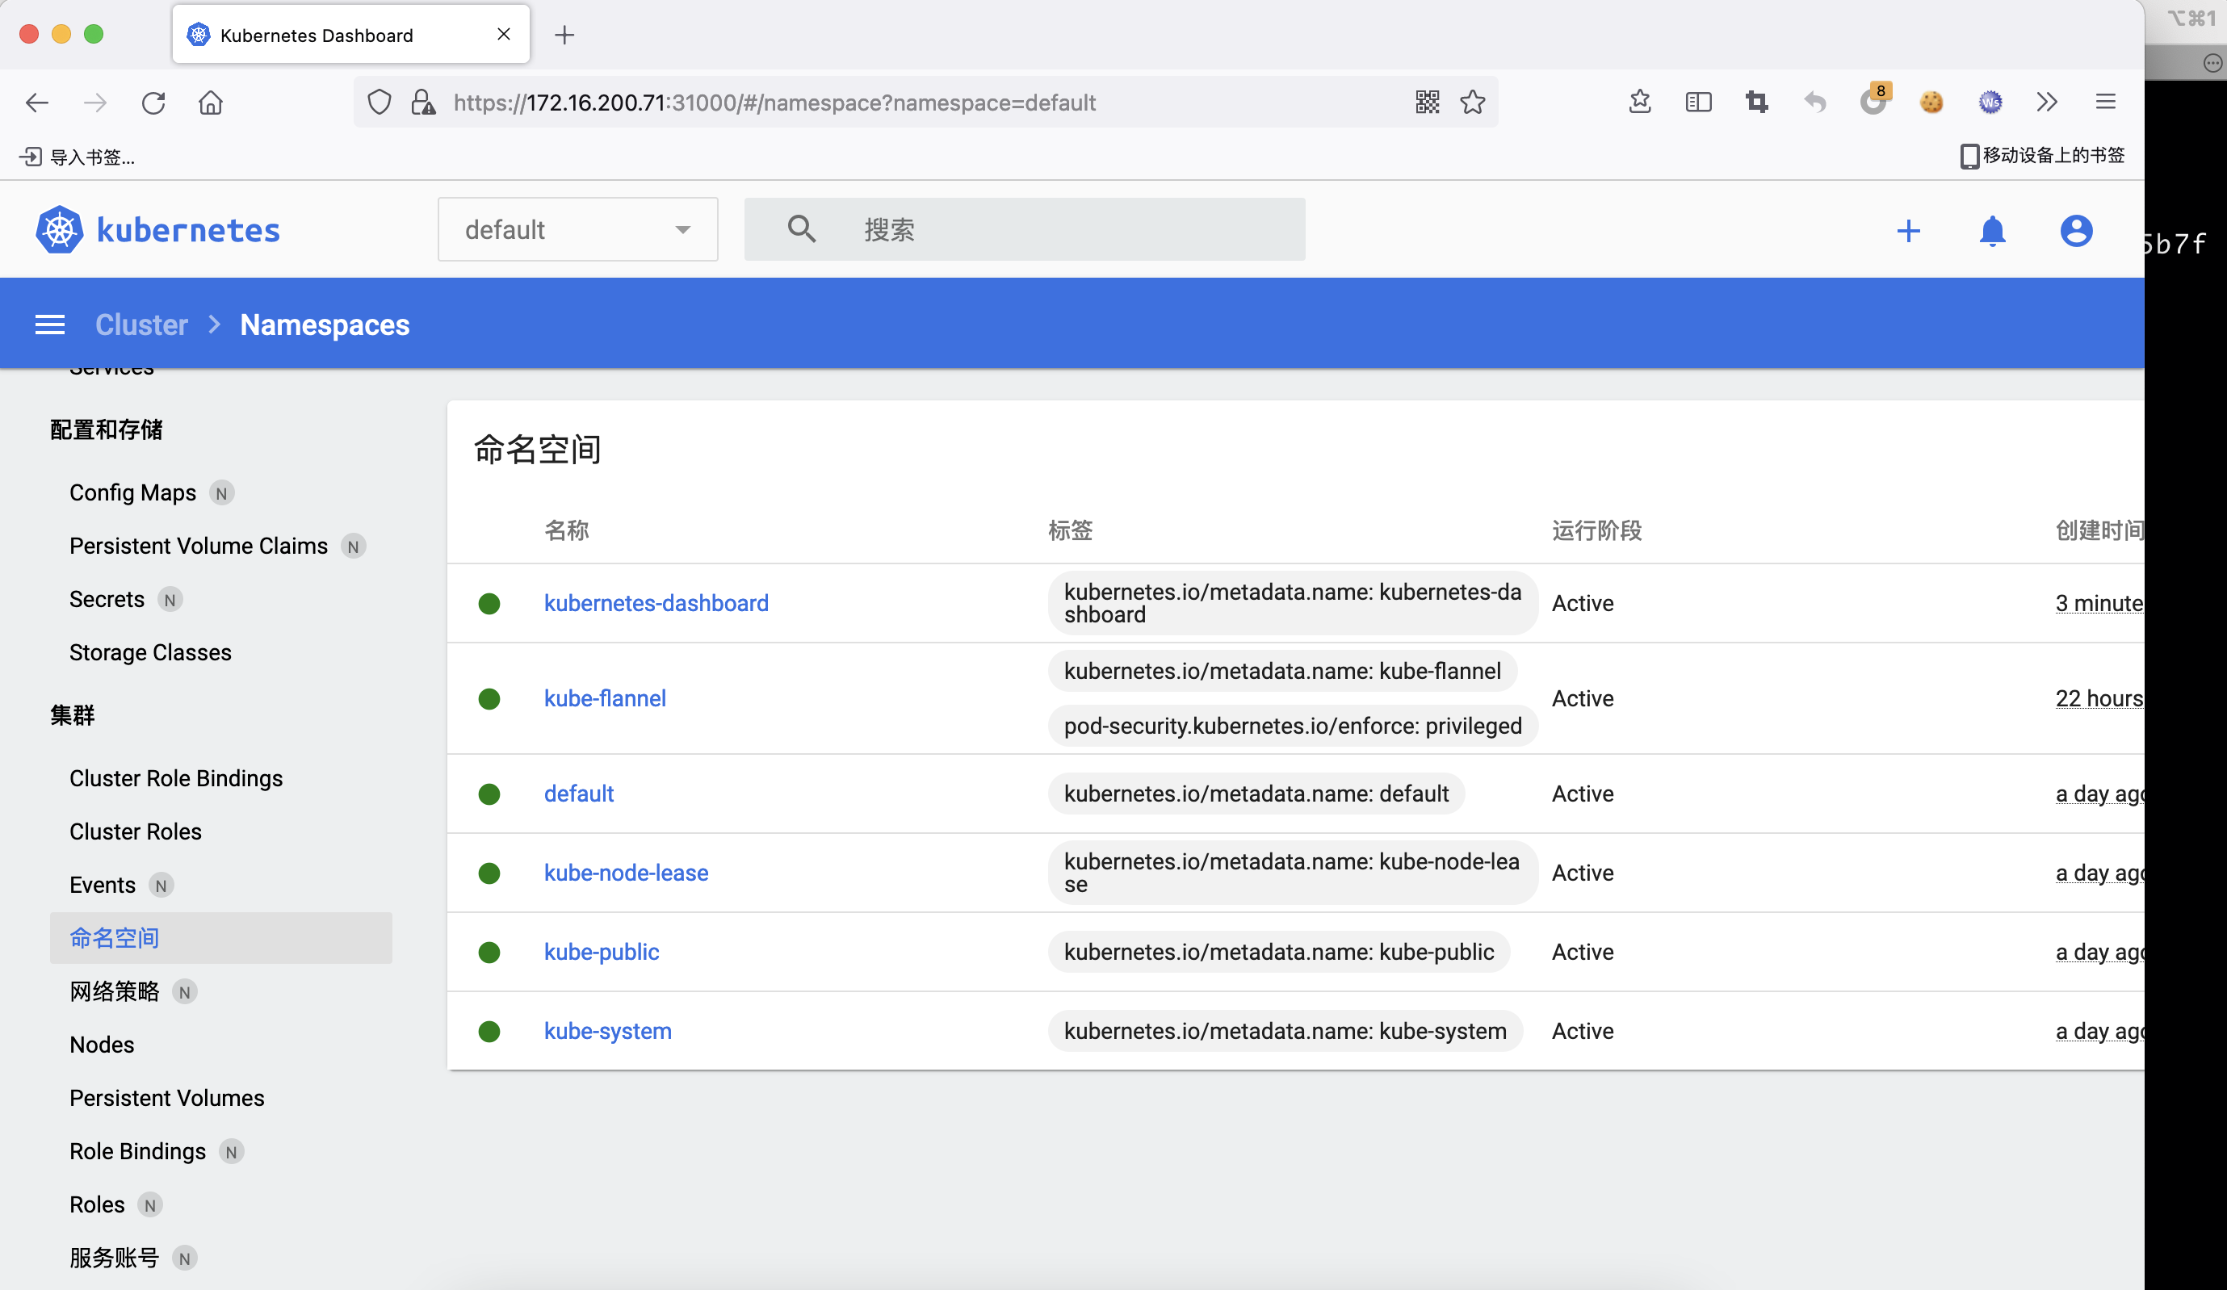This screenshot has width=2227, height=1290.
Task: Open a new browser tab
Action: (x=564, y=35)
